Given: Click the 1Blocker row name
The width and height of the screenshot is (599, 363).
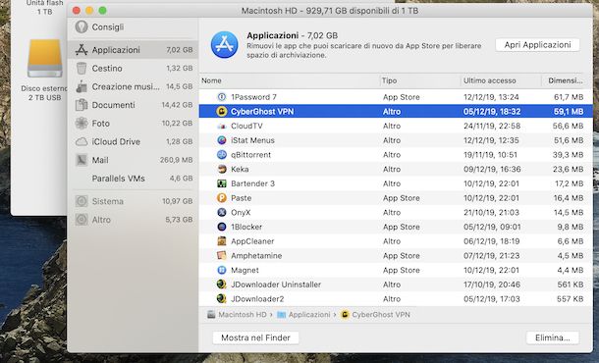Looking at the screenshot, I should click(246, 227).
